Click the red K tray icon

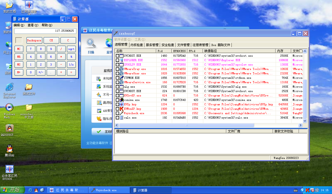308,190
